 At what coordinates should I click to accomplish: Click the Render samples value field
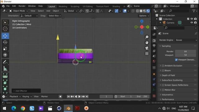pyautogui.click(x=185, y=51)
